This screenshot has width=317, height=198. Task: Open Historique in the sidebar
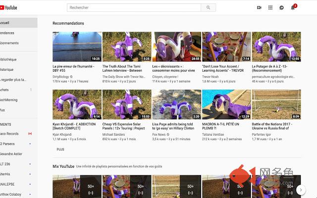click(19, 69)
